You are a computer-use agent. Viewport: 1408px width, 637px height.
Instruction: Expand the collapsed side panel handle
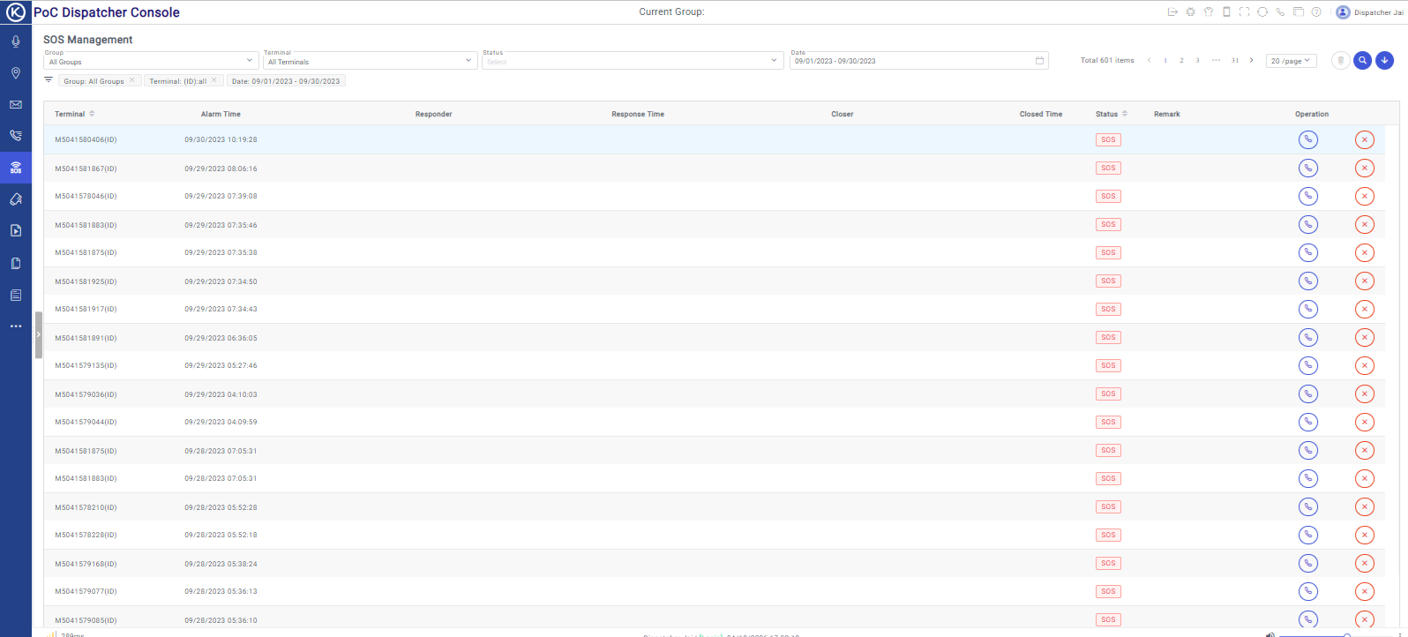[39, 335]
